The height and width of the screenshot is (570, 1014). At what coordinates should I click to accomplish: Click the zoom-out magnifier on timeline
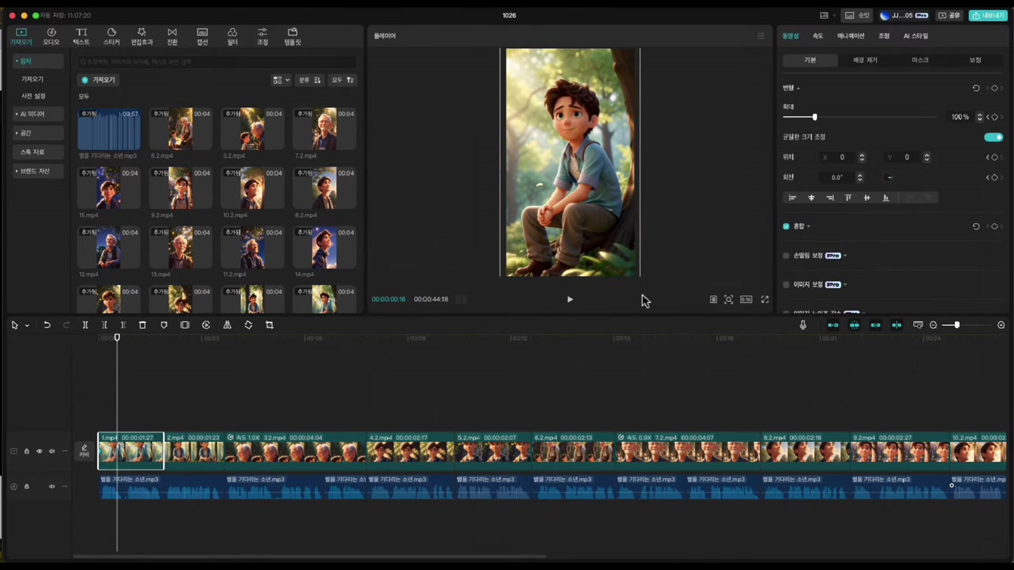coord(933,325)
